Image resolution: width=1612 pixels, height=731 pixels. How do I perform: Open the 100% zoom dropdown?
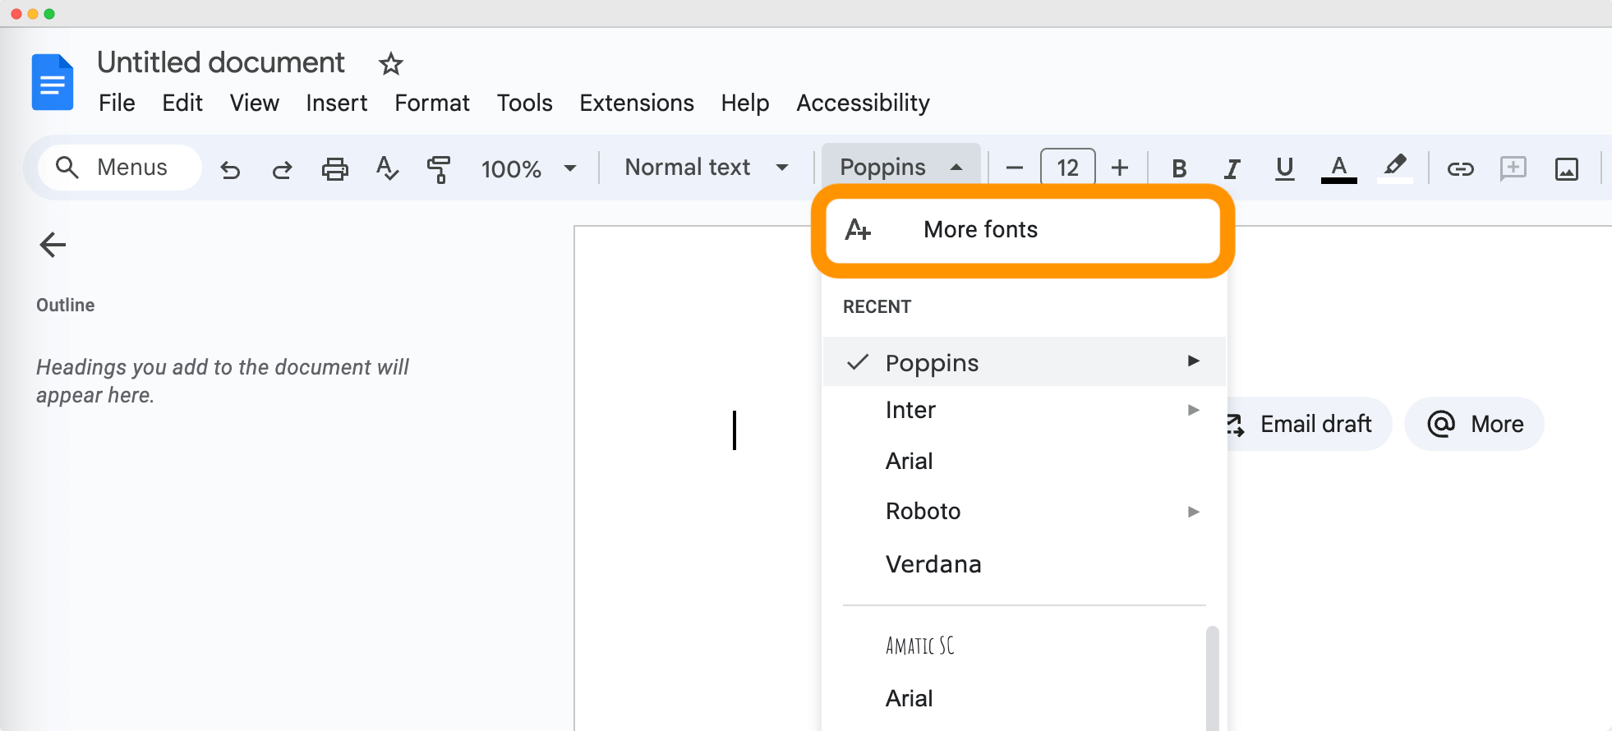click(528, 169)
